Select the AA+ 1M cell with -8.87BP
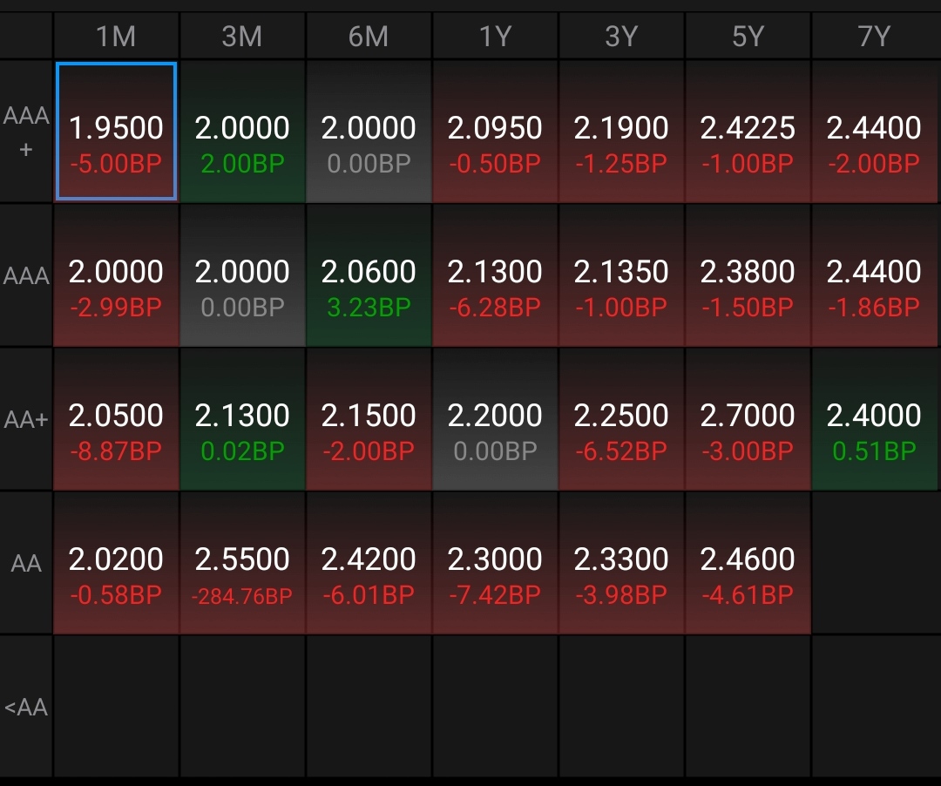Viewport: 941px width, 786px height. click(x=116, y=419)
